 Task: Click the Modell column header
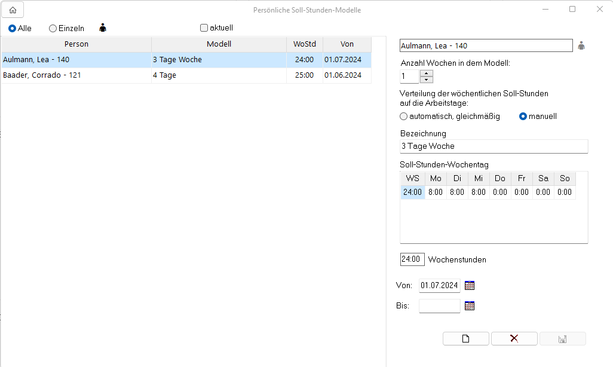click(x=219, y=44)
